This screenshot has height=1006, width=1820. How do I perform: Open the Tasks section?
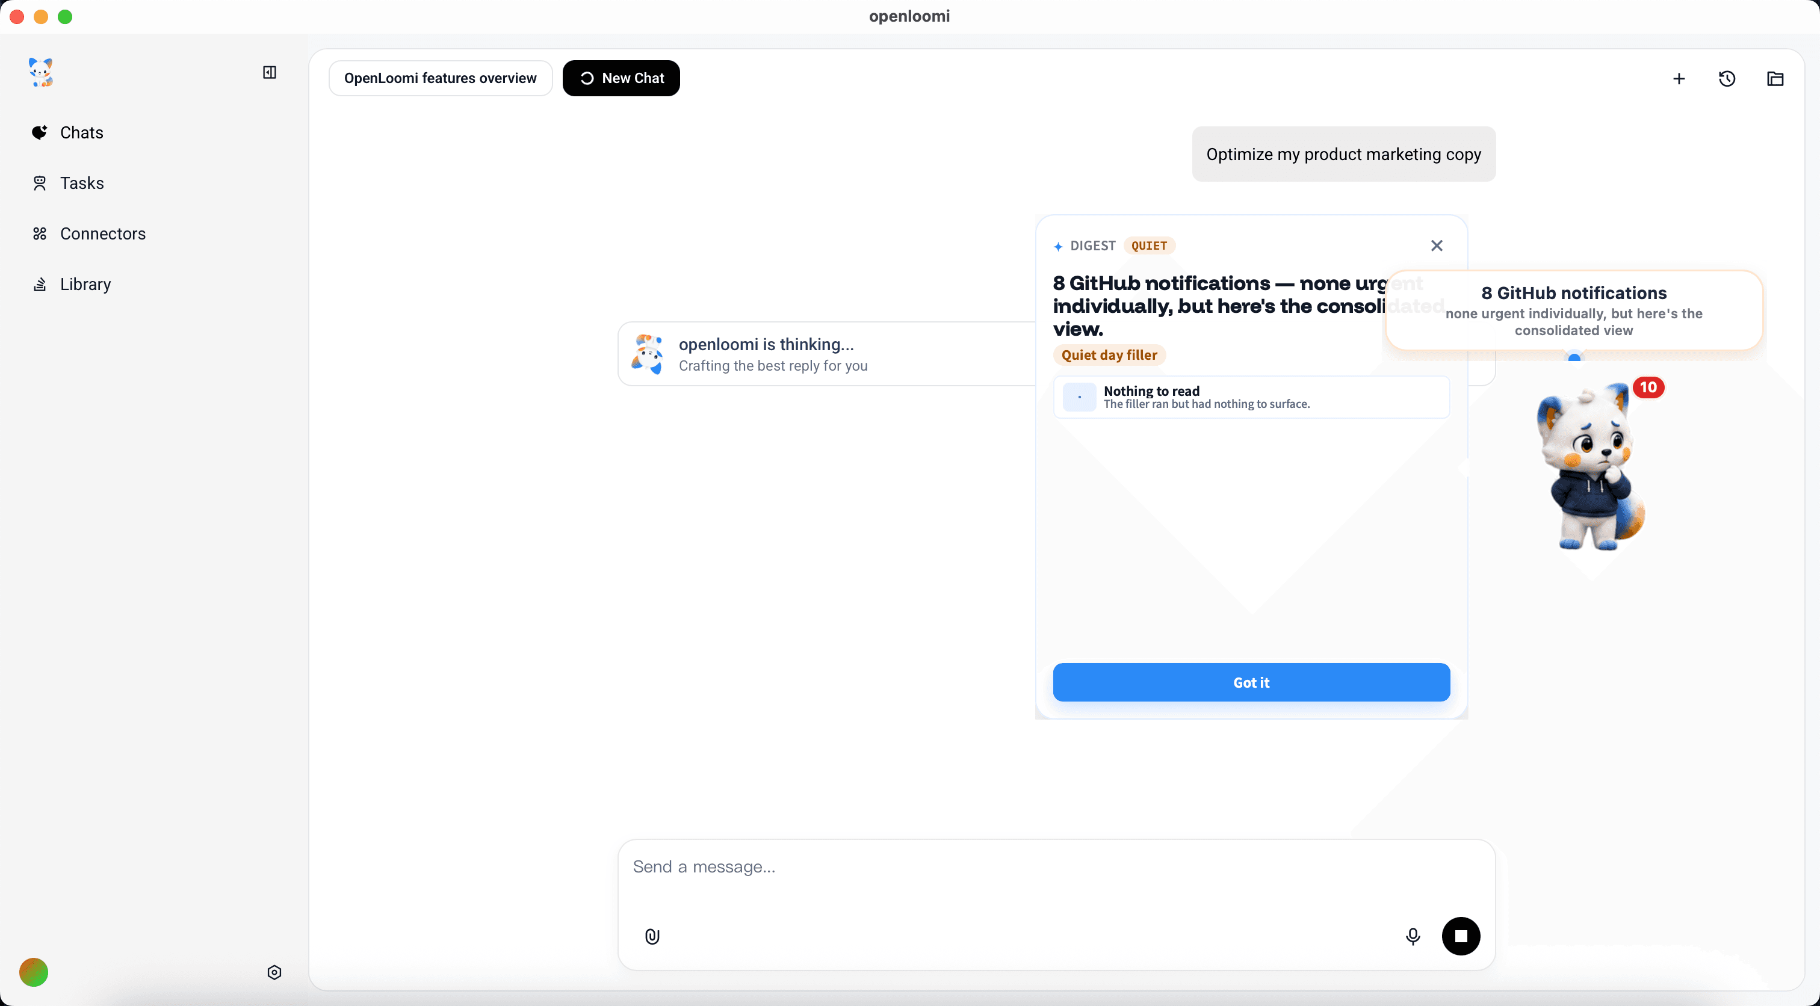coord(82,183)
